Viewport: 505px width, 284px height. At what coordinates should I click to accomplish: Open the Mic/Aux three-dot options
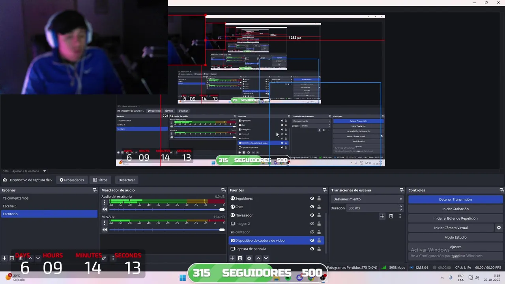point(105,222)
